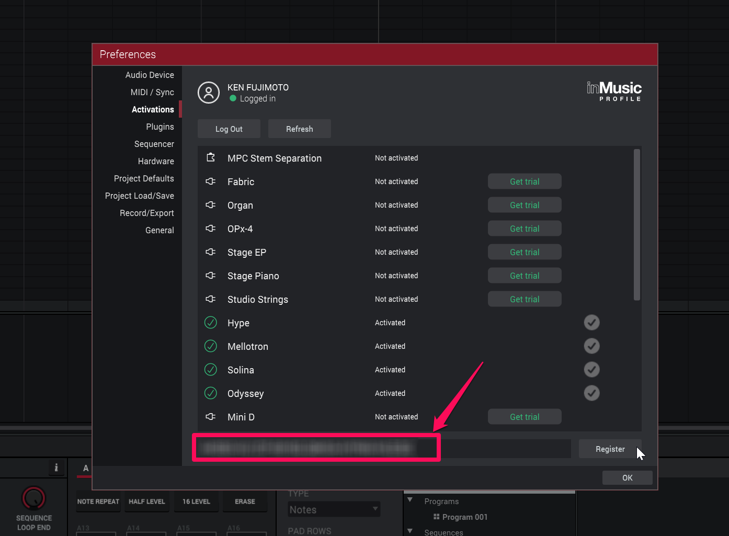The width and height of the screenshot is (729, 536).
Task: Click the KEN FUJIMOTO account name
Action: (x=258, y=87)
